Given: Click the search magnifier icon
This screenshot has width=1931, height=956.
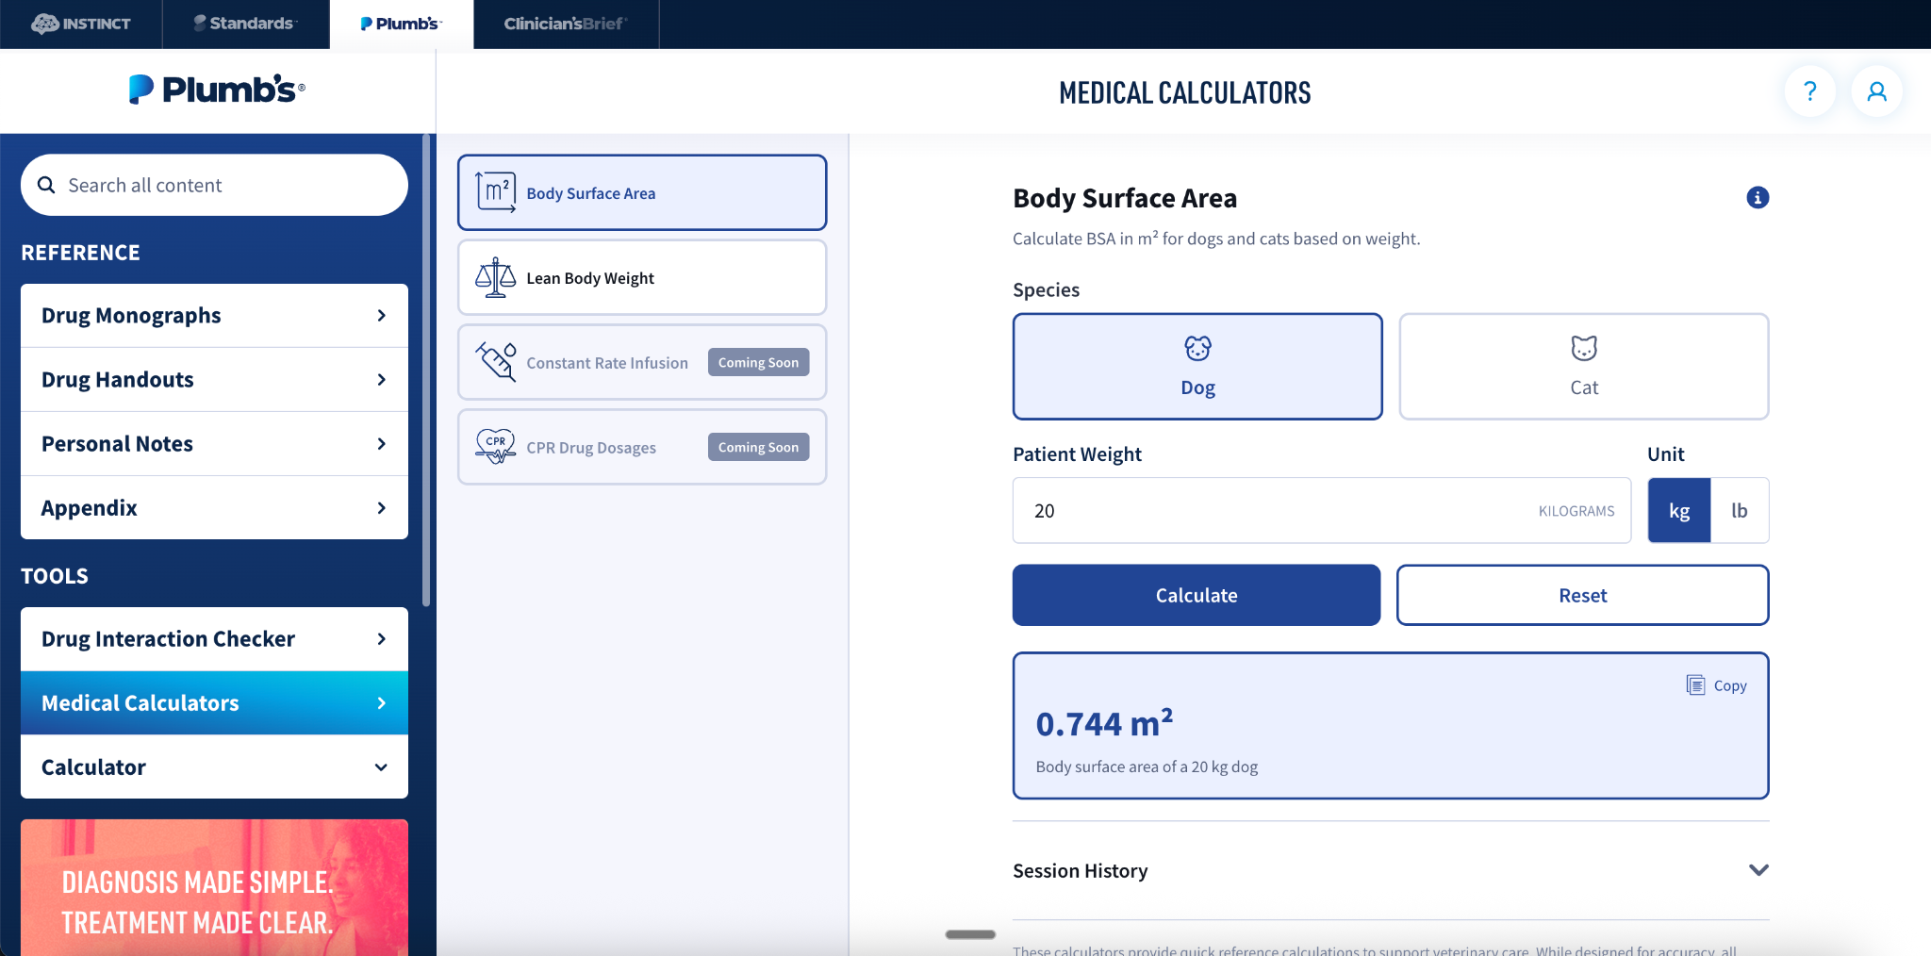Looking at the screenshot, I should [x=46, y=185].
